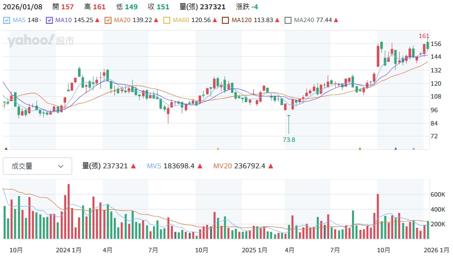Click the purple triangle marker on the price chart axis
This screenshot has height=258, width=453.
(396, 149)
